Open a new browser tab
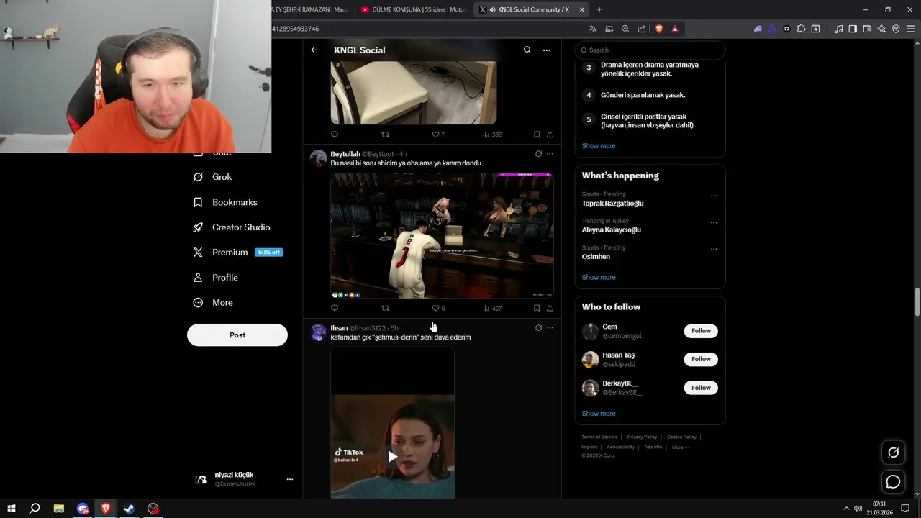The height and width of the screenshot is (518, 921). pyautogui.click(x=599, y=9)
